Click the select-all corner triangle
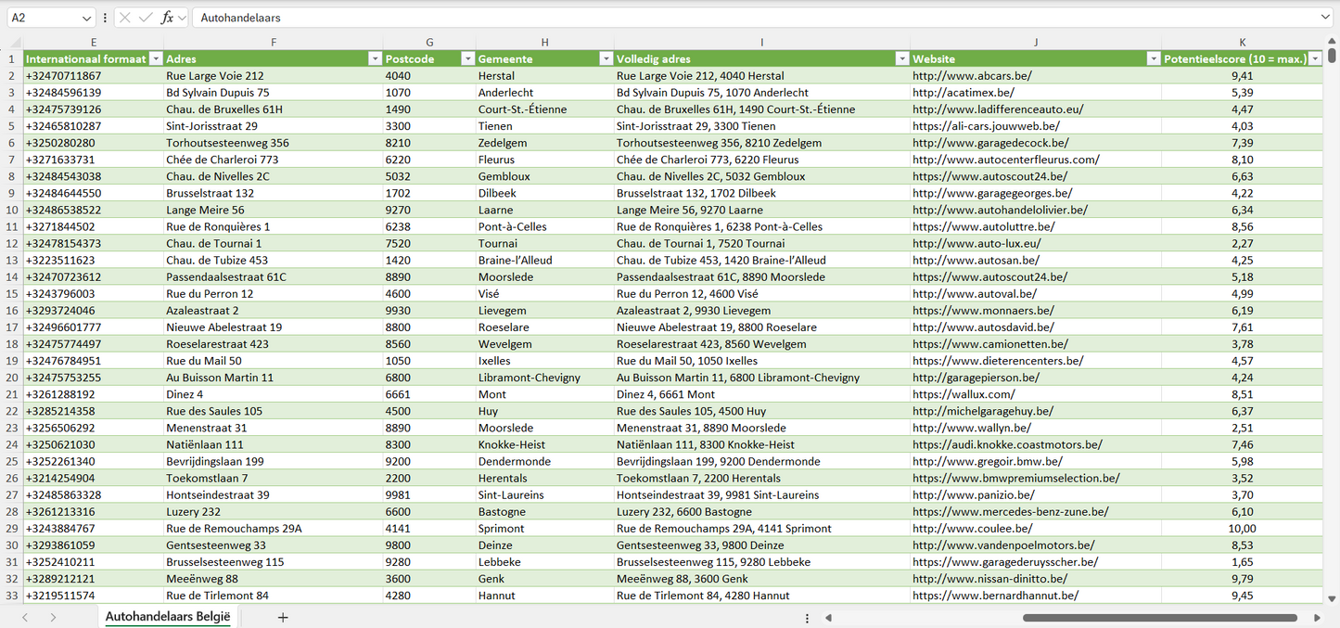1340x628 pixels. click(12, 42)
